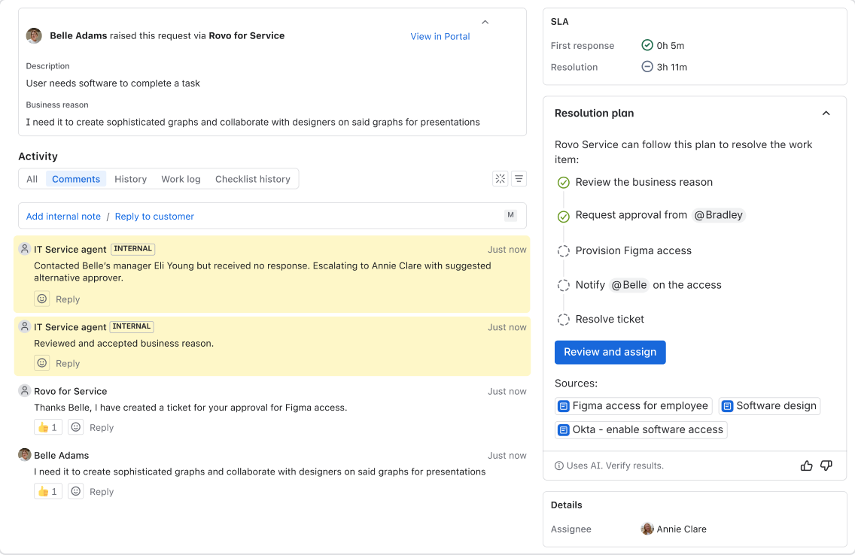The height and width of the screenshot is (555, 855).
Task: Toggle the Resolve ticket step circle
Action: click(x=563, y=320)
